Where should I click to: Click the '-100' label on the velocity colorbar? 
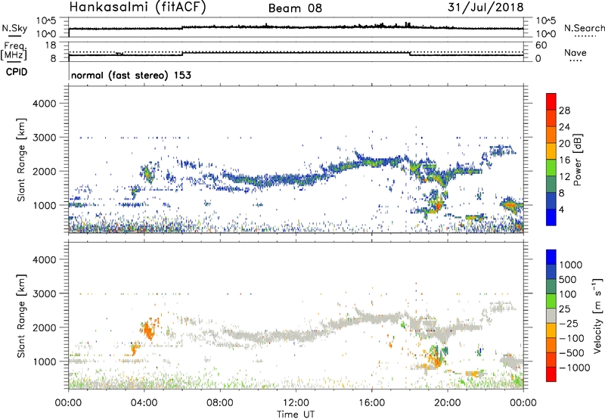click(572, 338)
